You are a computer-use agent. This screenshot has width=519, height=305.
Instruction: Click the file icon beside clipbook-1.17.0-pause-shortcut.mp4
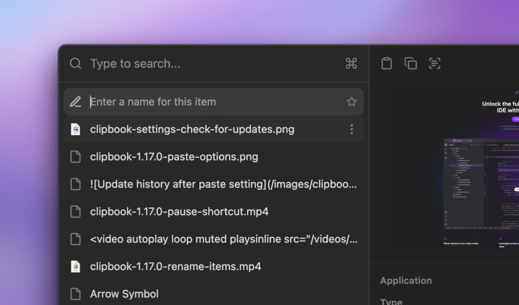coord(75,212)
